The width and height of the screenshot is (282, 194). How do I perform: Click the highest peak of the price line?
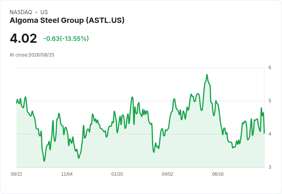pos(207,74)
